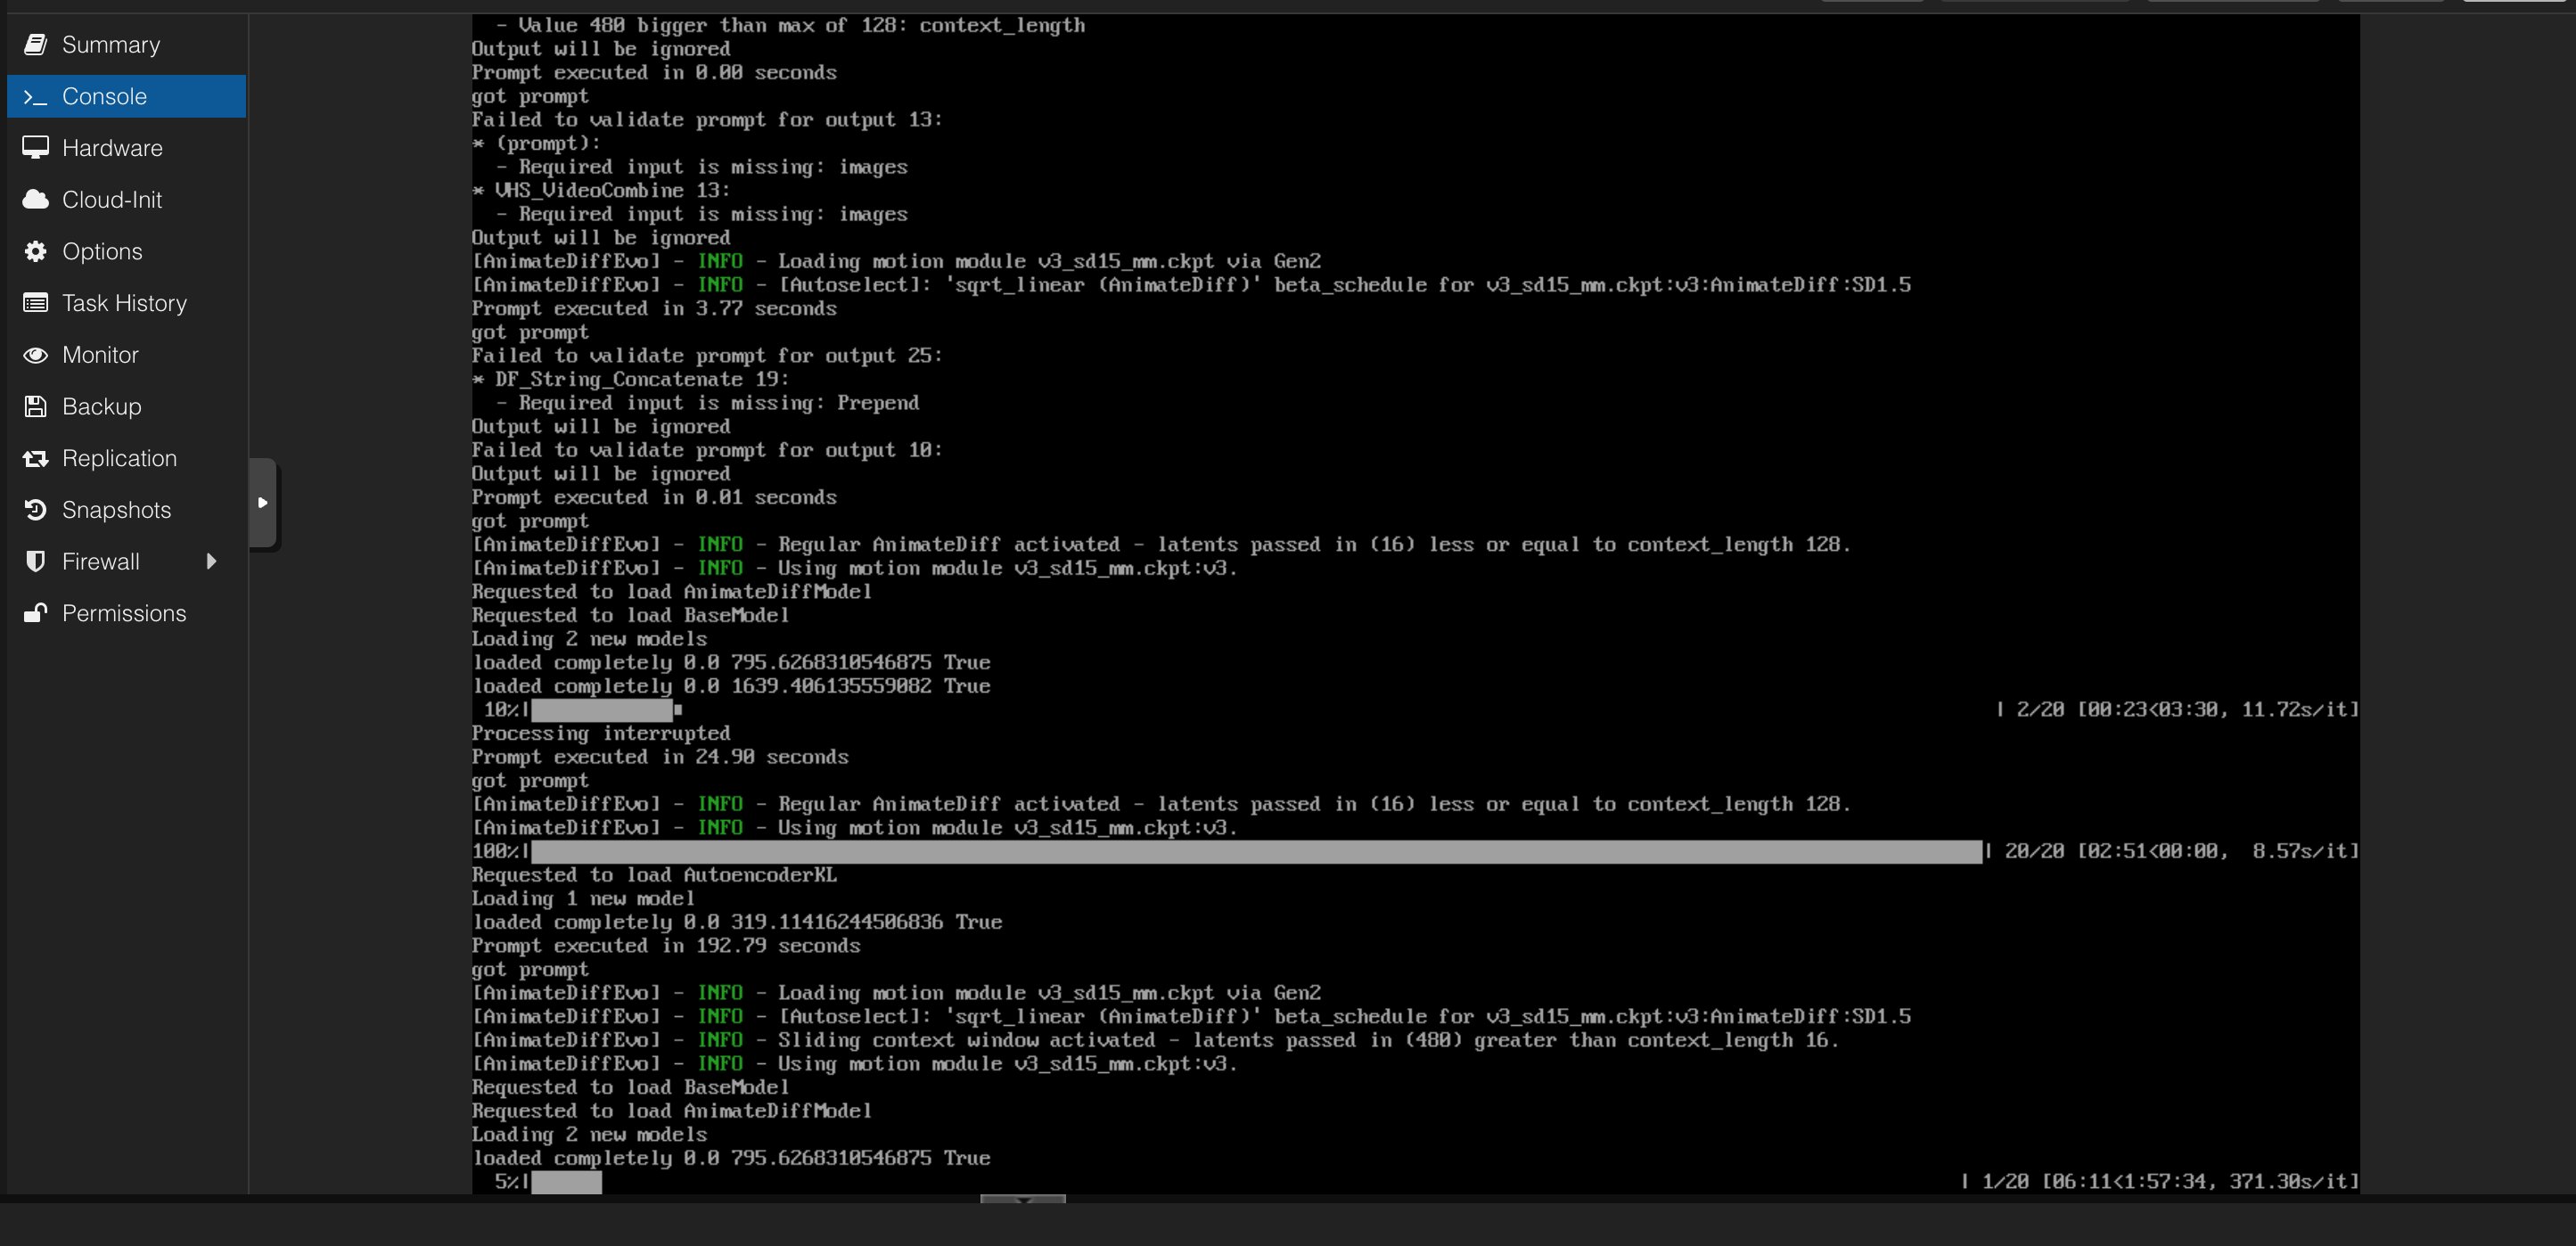
Task: Click the Backup save icon
Action: point(36,406)
